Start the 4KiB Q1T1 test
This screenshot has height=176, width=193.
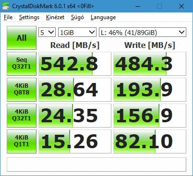pyautogui.click(x=22, y=141)
